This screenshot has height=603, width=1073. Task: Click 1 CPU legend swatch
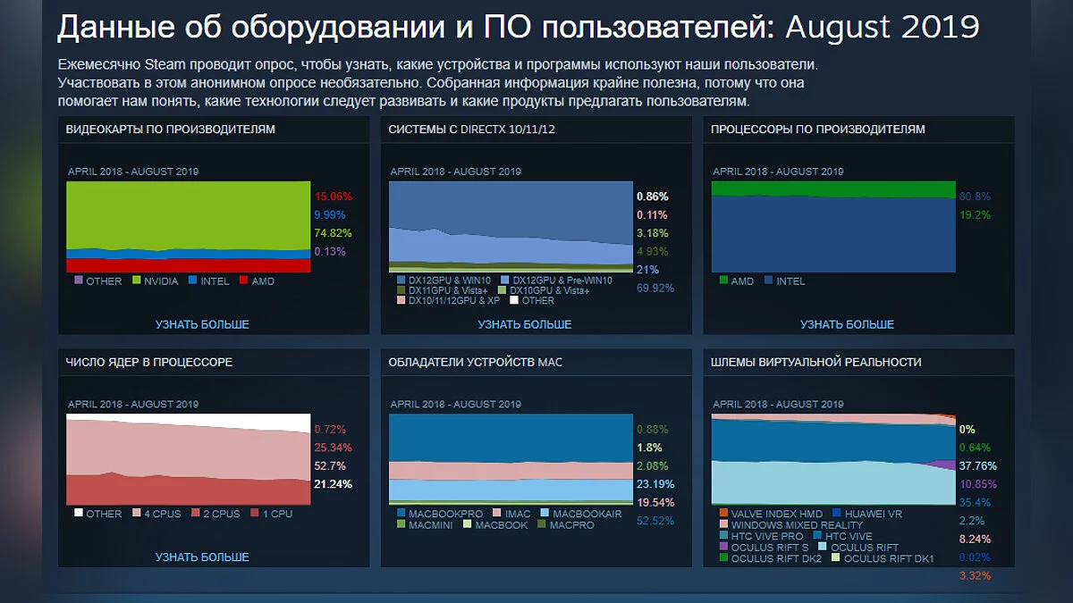point(256,514)
